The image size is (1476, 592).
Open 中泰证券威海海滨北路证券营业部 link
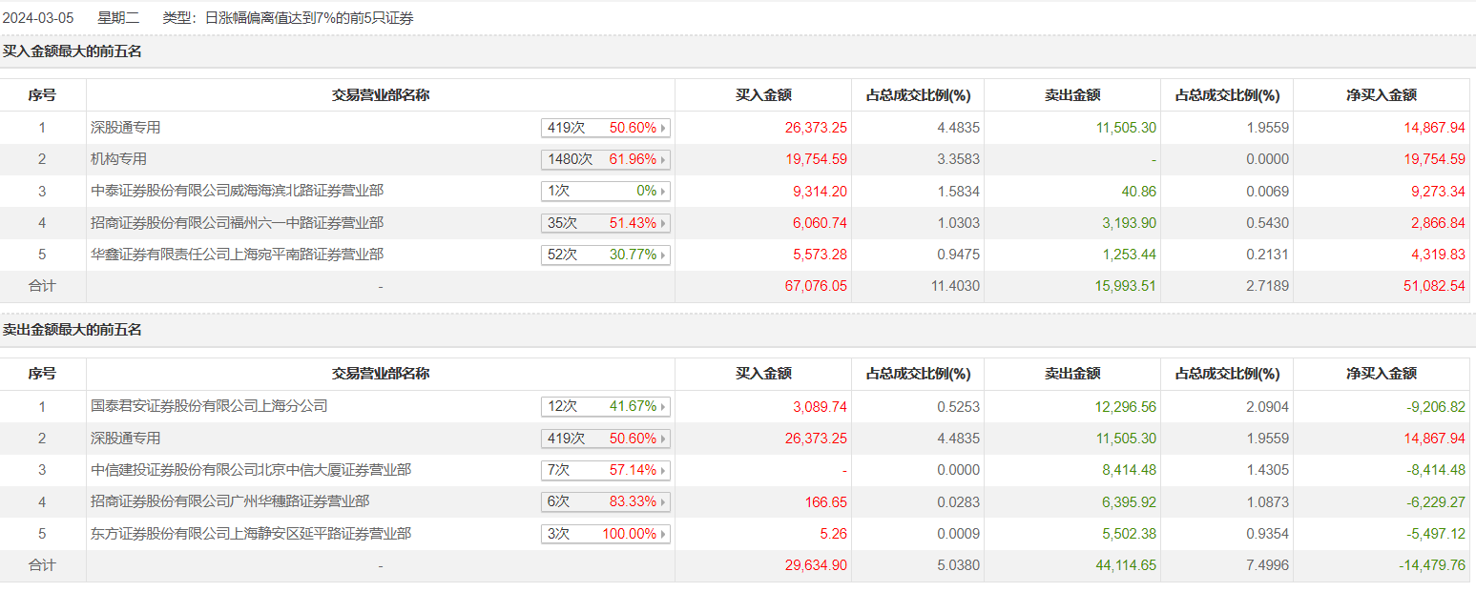click(x=237, y=191)
